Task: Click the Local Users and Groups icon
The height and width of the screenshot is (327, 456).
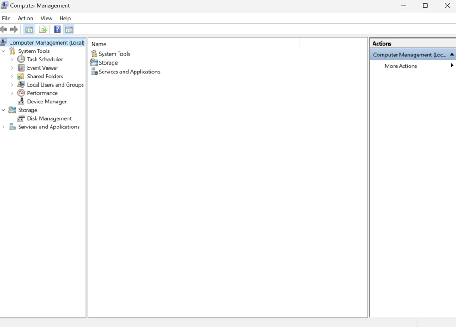Action: tap(21, 85)
